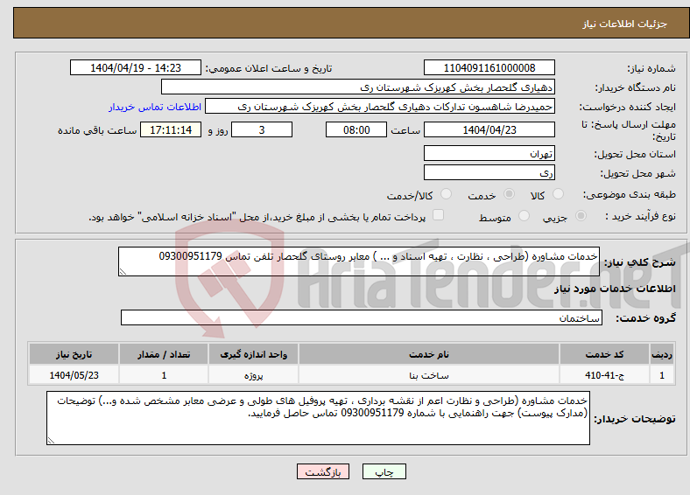
Task: Click the ساخت بنا service name cell
Action: [428, 375]
